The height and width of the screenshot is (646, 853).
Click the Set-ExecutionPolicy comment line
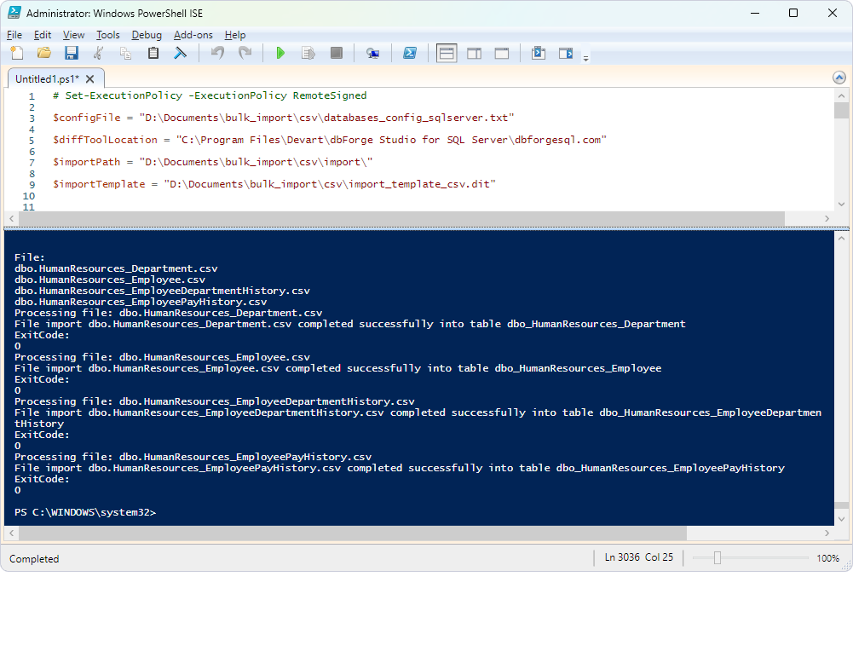(210, 95)
